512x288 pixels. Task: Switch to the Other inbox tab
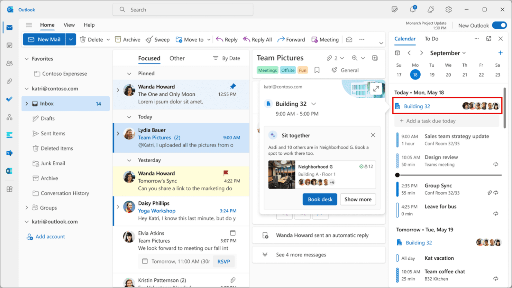point(177,58)
